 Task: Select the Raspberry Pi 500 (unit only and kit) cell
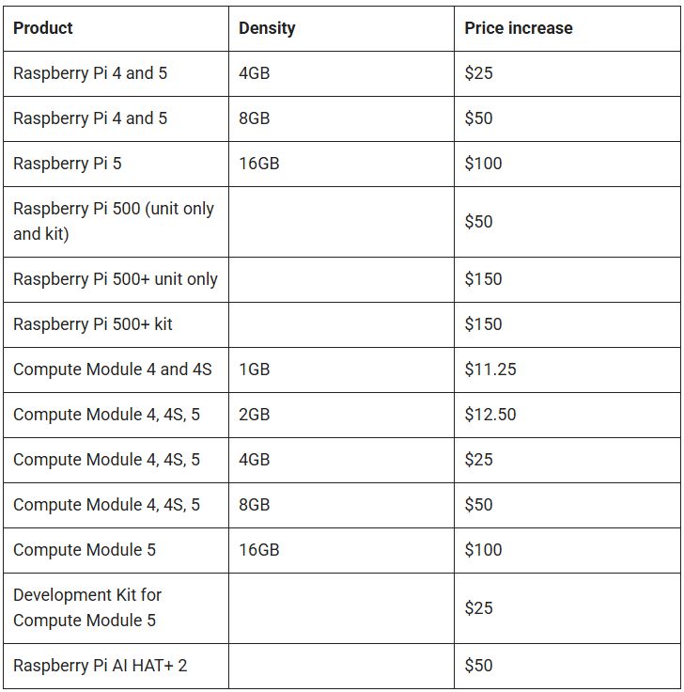(114, 221)
